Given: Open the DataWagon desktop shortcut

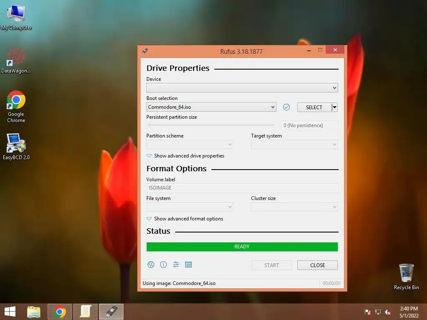Looking at the screenshot, I should (16, 60).
